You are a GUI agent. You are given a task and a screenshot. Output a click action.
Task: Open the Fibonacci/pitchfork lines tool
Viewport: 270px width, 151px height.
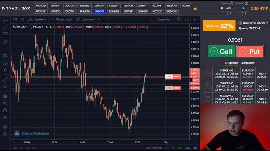pyautogui.click(x=5, y=34)
